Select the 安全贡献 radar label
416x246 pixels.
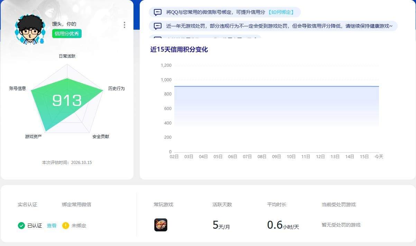pyautogui.click(x=101, y=137)
